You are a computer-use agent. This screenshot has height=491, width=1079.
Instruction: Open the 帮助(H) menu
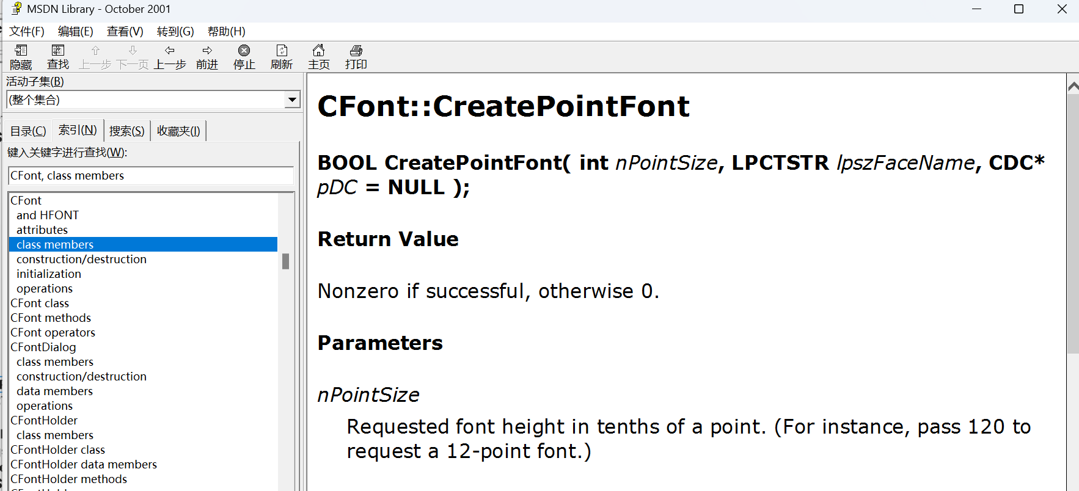[x=227, y=31]
